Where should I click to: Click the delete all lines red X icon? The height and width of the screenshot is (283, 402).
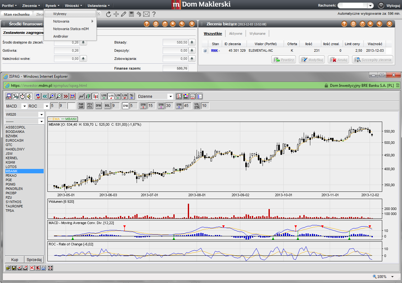[32, 268]
